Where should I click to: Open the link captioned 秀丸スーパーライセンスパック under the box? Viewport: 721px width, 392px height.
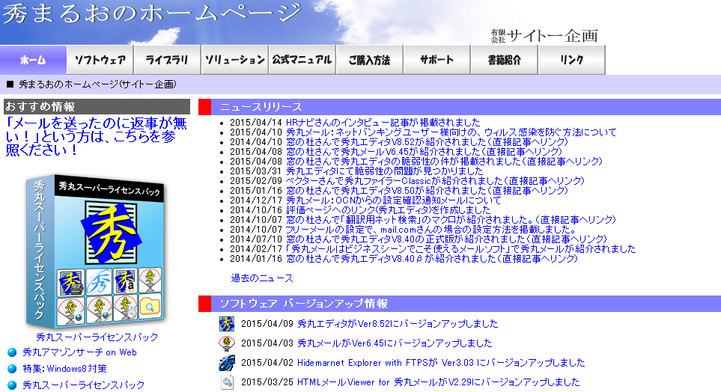pyautogui.click(x=97, y=337)
